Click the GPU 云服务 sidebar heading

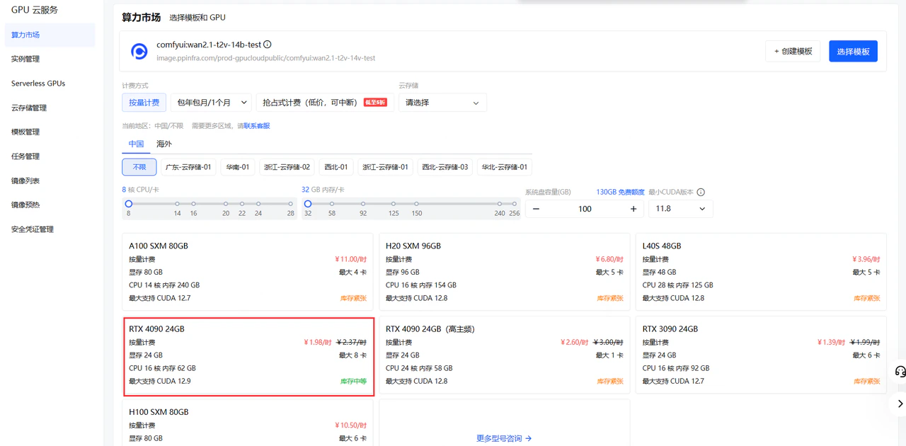pos(35,10)
